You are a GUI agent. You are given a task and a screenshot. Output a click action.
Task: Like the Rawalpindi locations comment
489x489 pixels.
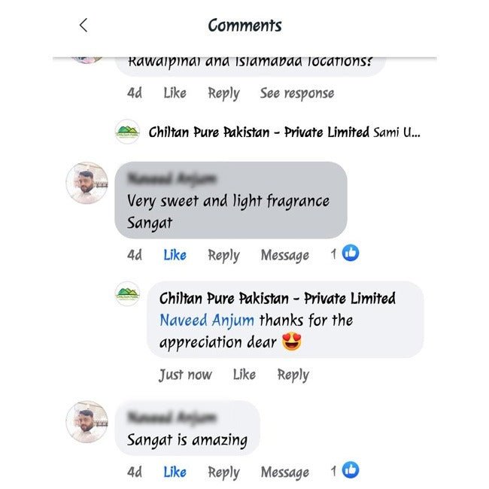coord(175,93)
